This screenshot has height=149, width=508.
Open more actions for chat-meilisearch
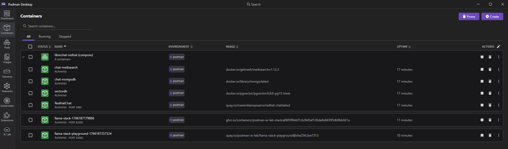[499, 69]
